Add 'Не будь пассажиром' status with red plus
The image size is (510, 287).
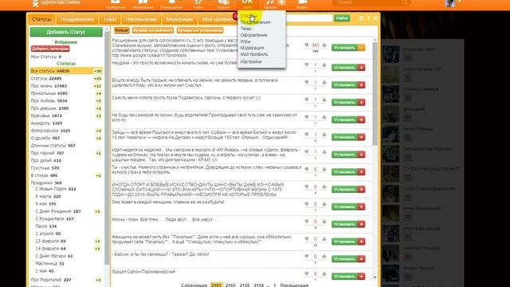[361, 120]
